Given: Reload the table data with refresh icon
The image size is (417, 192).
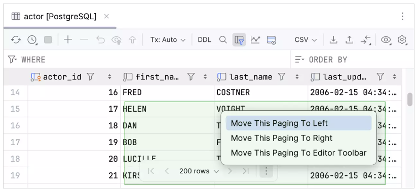Looking at the screenshot, I should [16, 40].
